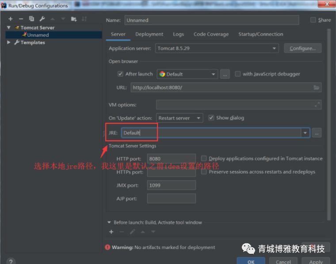Click the Apply button
The image size is (336, 264).
316,261
